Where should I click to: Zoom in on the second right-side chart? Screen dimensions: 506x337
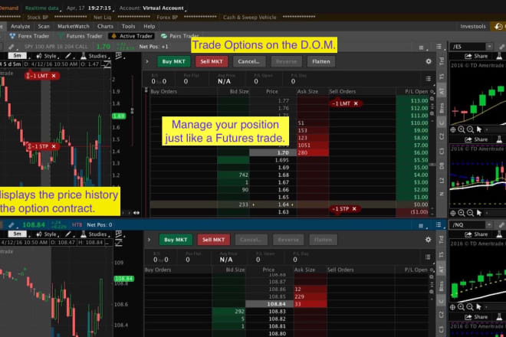[x=462, y=213]
